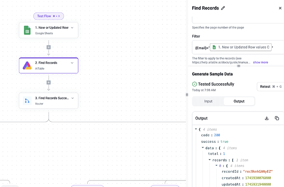284x187 pixels.
Task: Rename step using the pencil edit icon
Action: tap(223, 8)
